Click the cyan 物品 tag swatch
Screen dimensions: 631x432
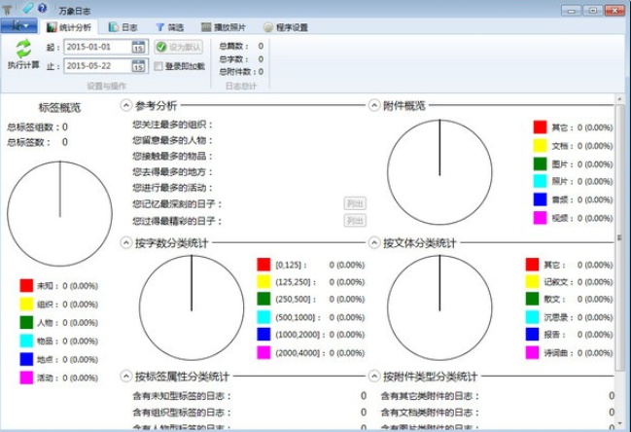pyautogui.click(x=26, y=341)
